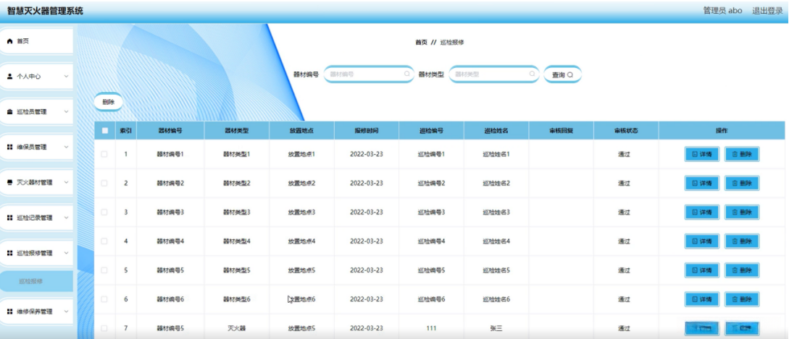Focus the 器材编号 search input field

coord(368,74)
